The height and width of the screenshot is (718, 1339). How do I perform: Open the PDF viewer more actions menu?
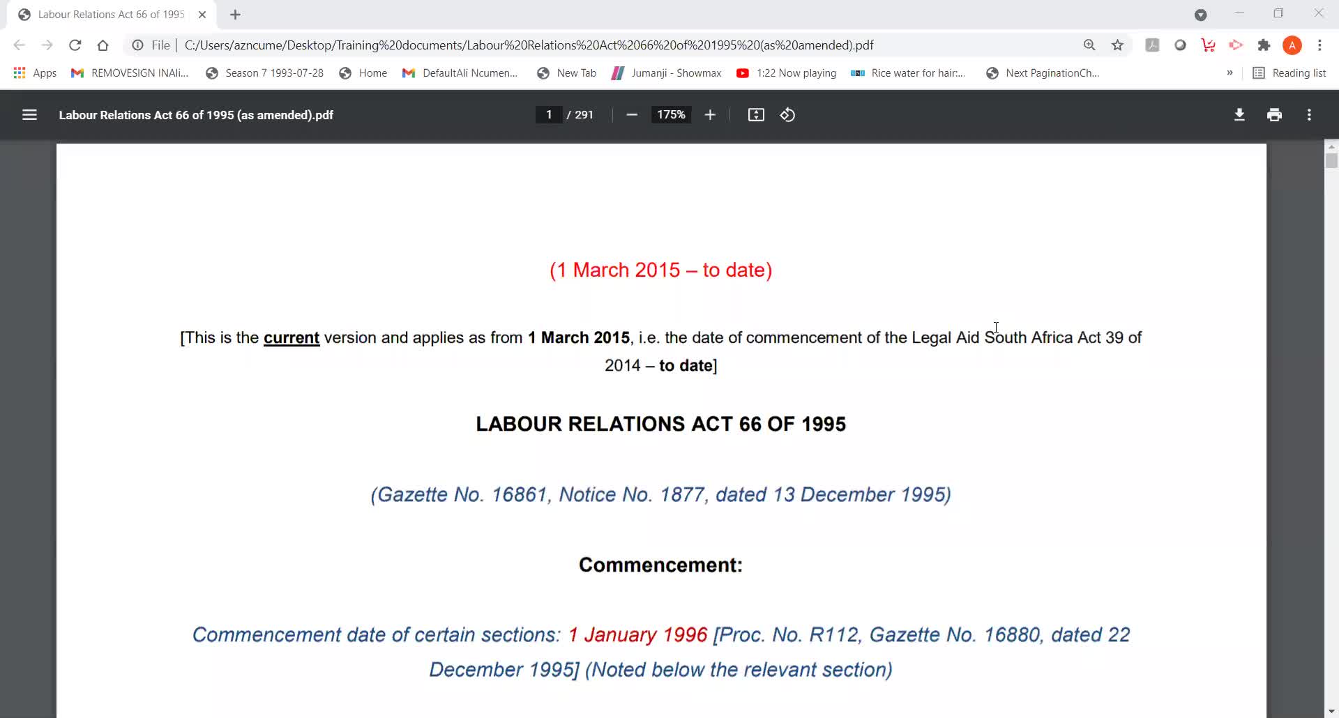coord(1309,115)
